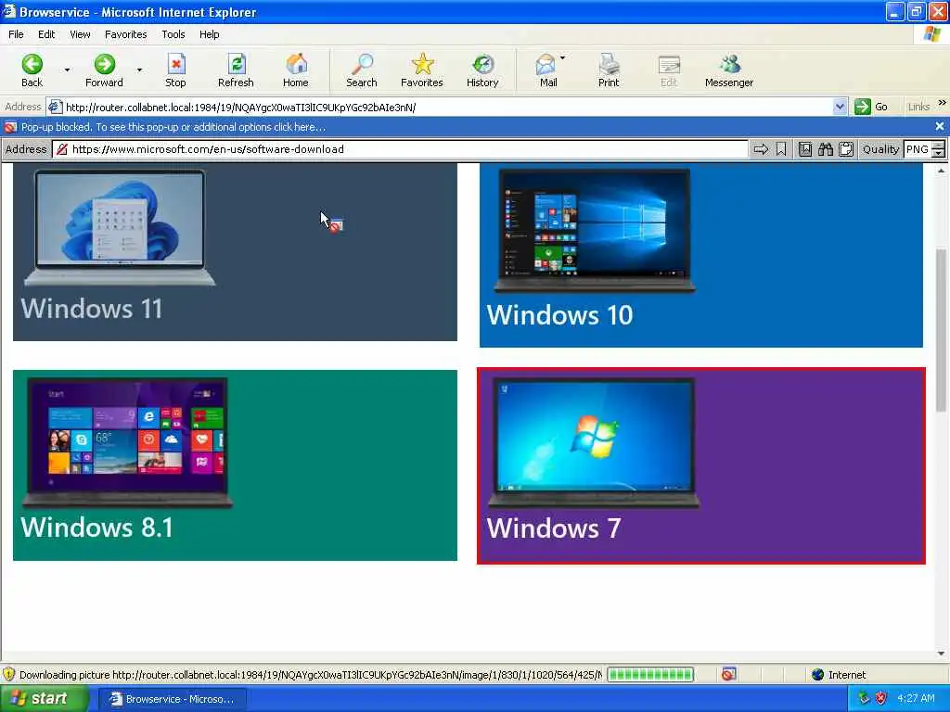The height and width of the screenshot is (712, 950).
Task: Click the Links toolbar label
Action: click(x=918, y=107)
